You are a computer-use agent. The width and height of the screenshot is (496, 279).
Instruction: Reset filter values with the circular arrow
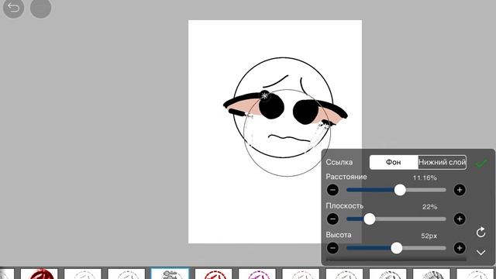click(480, 232)
